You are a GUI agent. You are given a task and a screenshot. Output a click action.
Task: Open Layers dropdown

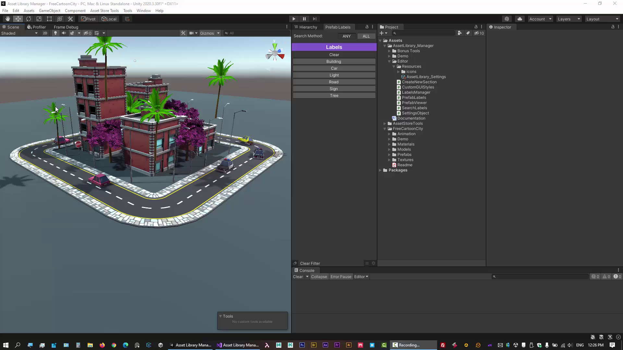tap(569, 19)
